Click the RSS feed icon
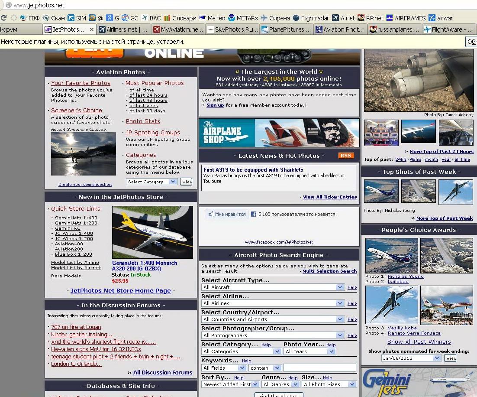477x397 pixels. tap(346, 156)
